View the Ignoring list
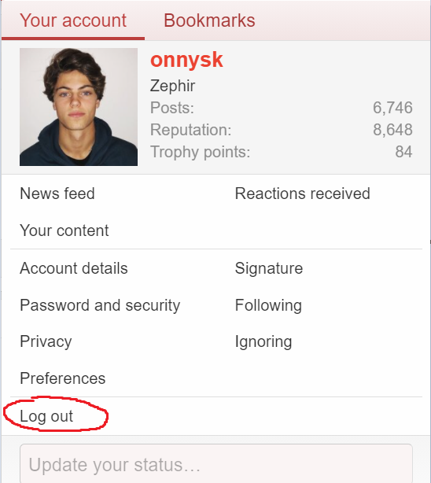Viewport: 431px width, 483px height. click(263, 341)
